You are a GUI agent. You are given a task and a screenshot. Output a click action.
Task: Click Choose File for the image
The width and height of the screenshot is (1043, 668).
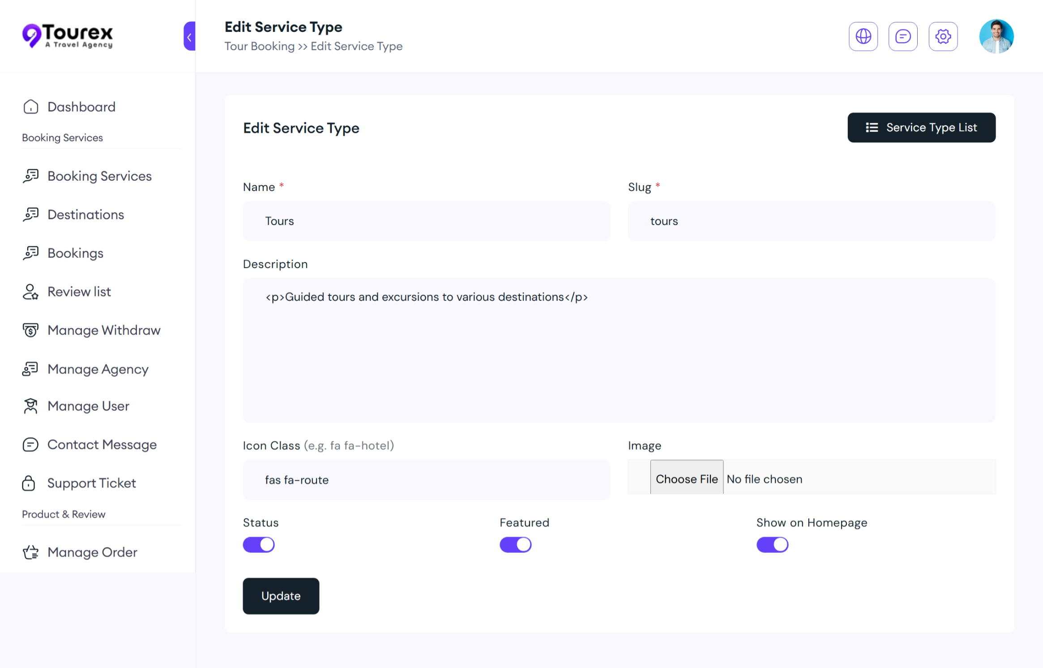686,479
